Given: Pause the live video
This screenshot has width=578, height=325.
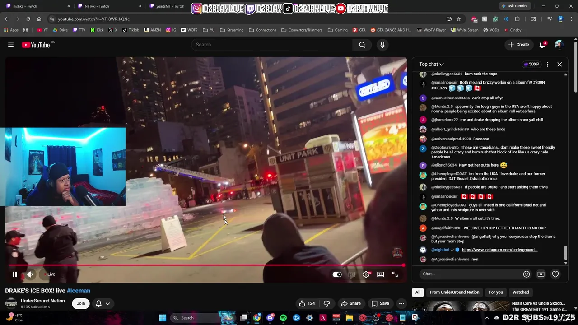Looking at the screenshot, I should point(14,274).
